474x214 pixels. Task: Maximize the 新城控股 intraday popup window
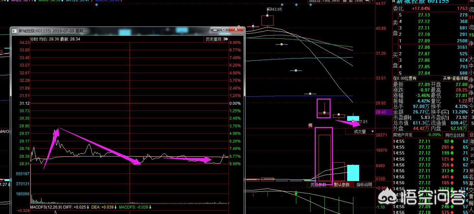[224, 30]
